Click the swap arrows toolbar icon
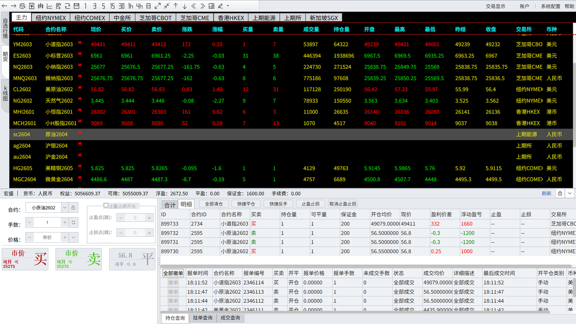The width and height of the screenshot is (576, 324). (68, 6)
